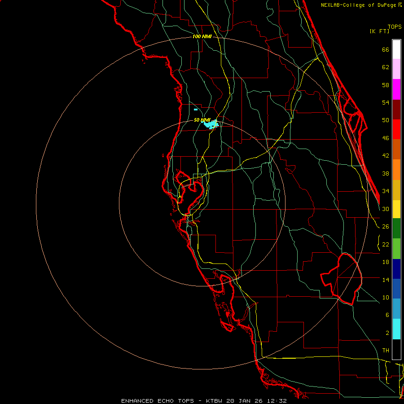Viewport: 404px width, 404px height.
Task: Click the orange 42 kft legend swatch
Action: coord(396,170)
